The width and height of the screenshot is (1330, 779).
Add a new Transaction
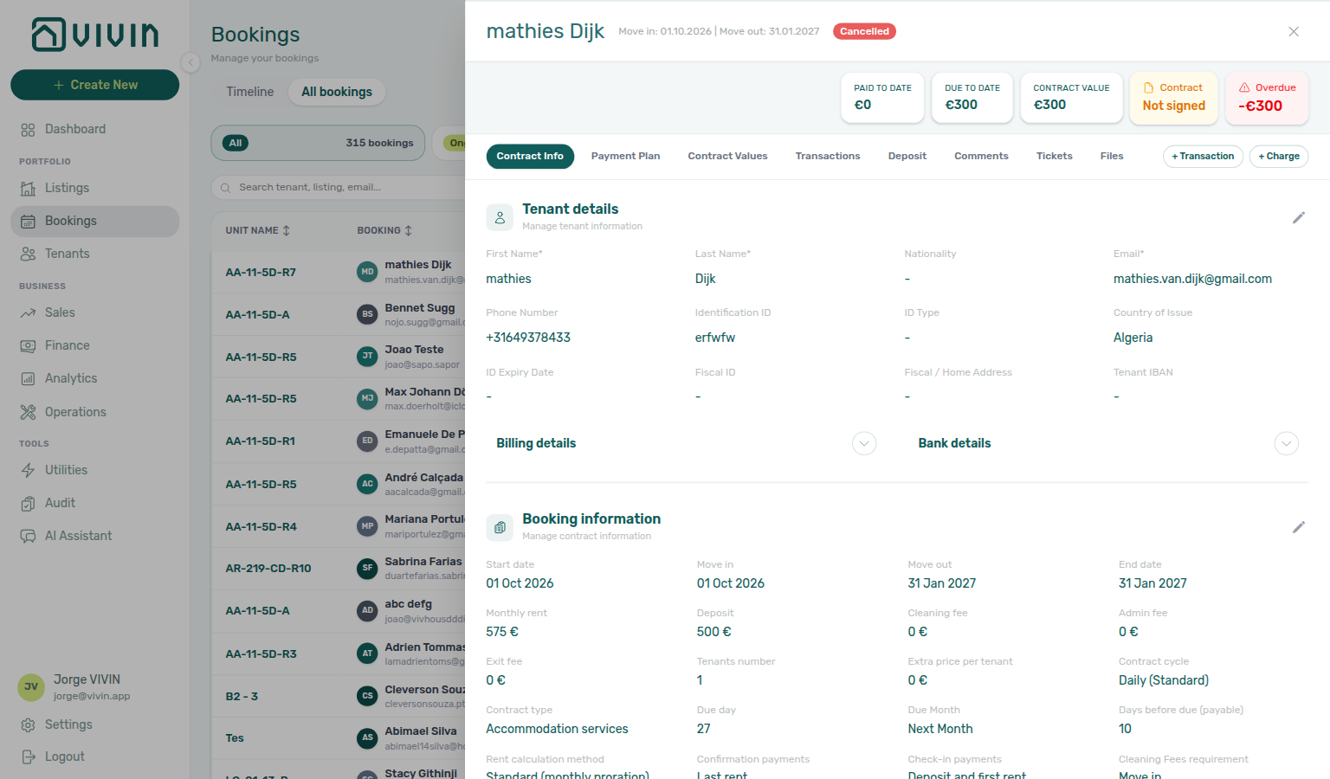[1203, 157]
